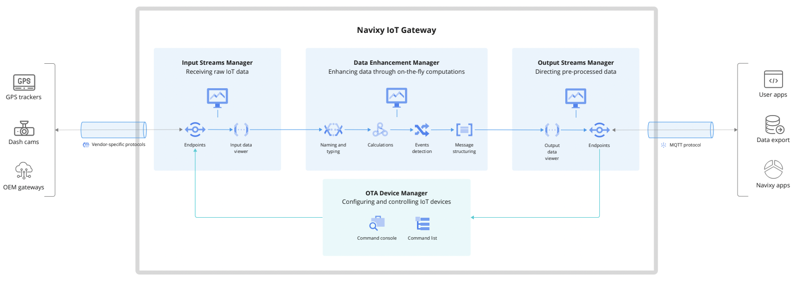Click the Dash cams camera icon

click(24, 129)
